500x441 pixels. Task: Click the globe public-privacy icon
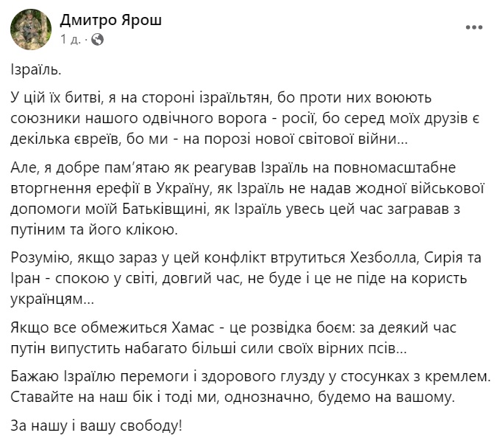tap(97, 40)
